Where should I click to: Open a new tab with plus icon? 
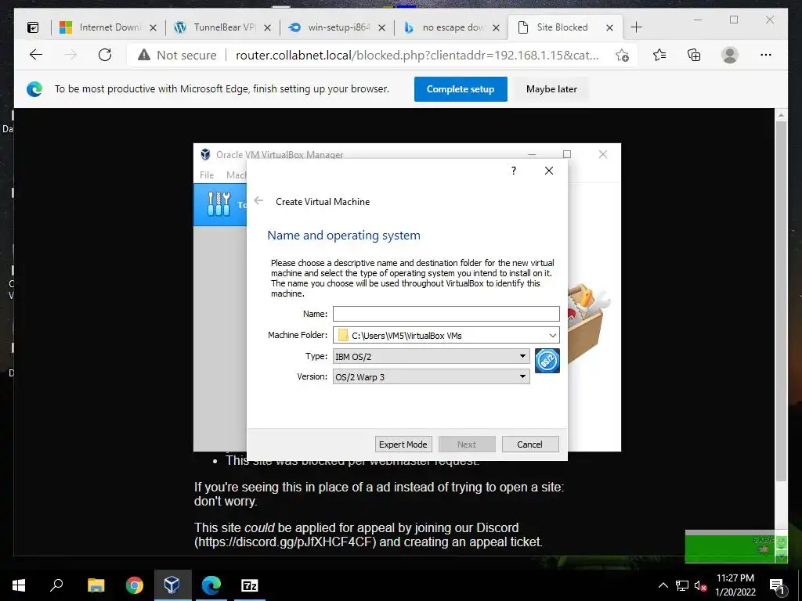[x=636, y=27]
